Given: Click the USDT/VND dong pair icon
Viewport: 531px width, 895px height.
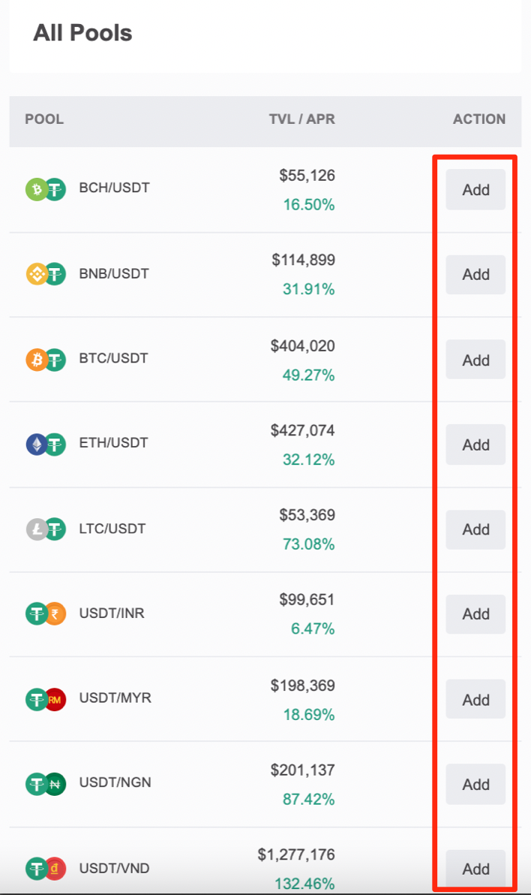Looking at the screenshot, I should coord(46,869).
